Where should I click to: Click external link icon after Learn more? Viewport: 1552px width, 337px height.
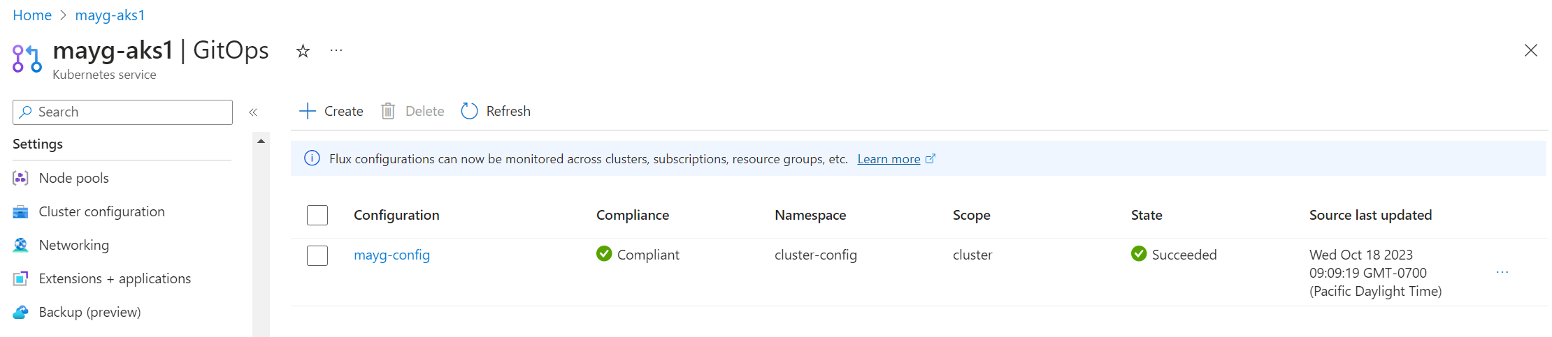(931, 158)
